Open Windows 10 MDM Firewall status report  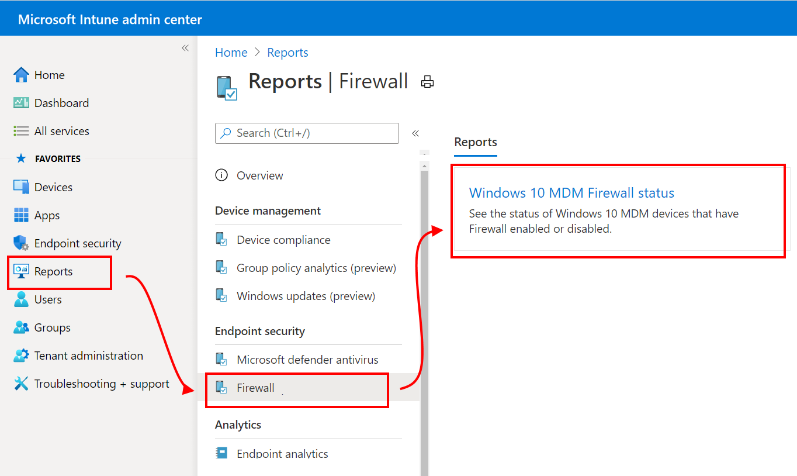(x=571, y=192)
